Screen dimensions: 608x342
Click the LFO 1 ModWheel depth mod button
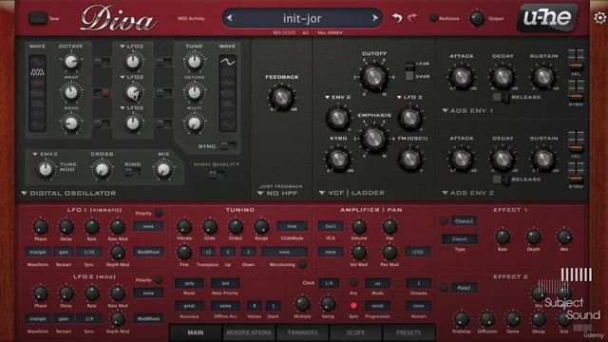click(x=148, y=252)
